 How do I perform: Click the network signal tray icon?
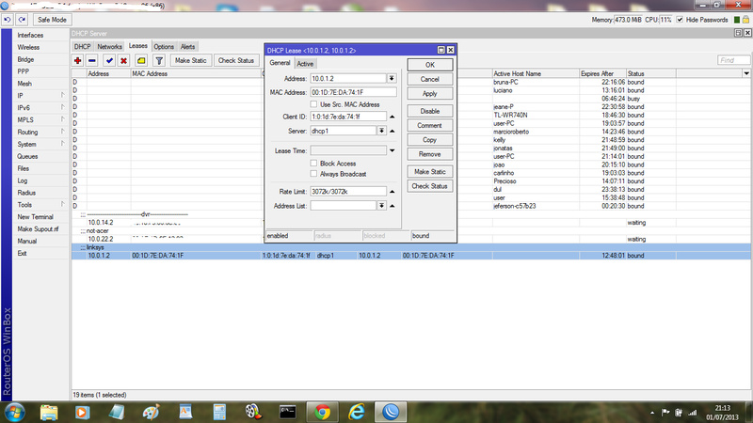[x=693, y=412]
